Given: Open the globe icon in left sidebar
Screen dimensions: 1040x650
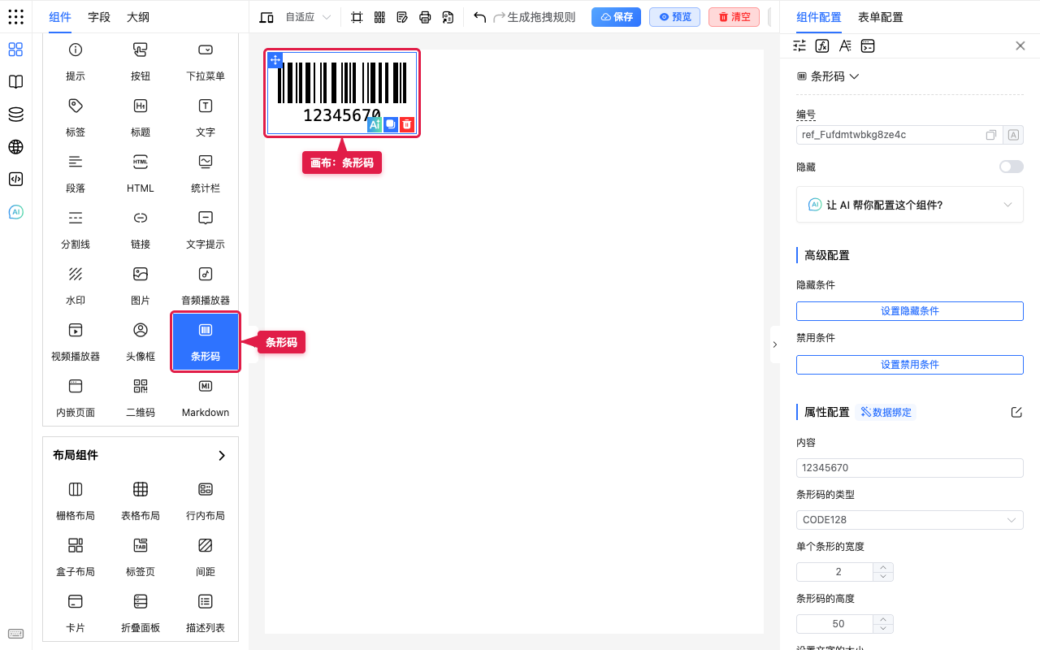Looking at the screenshot, I should [15, 147].
